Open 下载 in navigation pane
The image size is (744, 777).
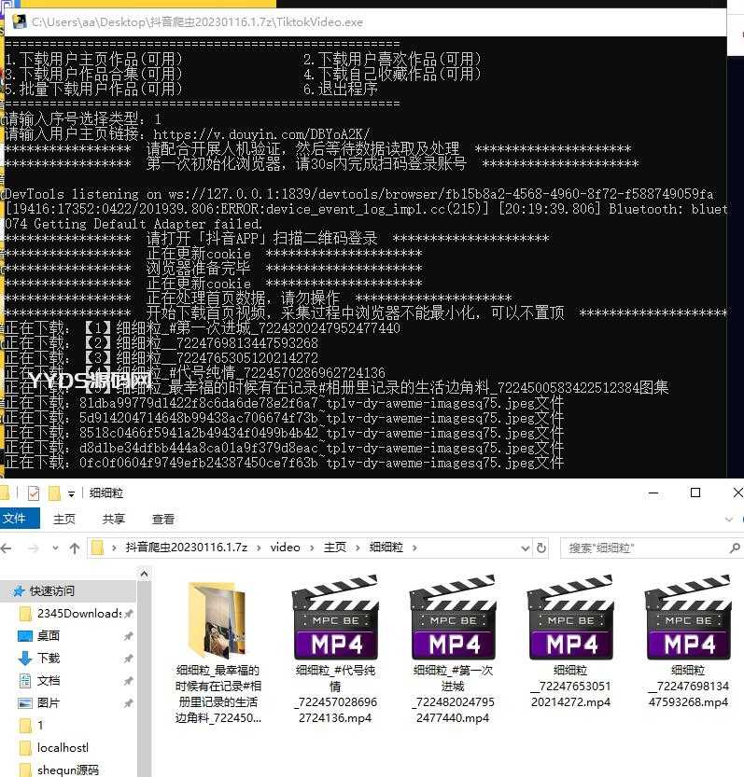tap(49, 659)
